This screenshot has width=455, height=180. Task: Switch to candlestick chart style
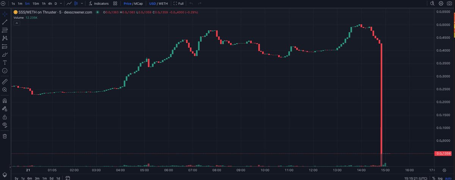(76, 3)
